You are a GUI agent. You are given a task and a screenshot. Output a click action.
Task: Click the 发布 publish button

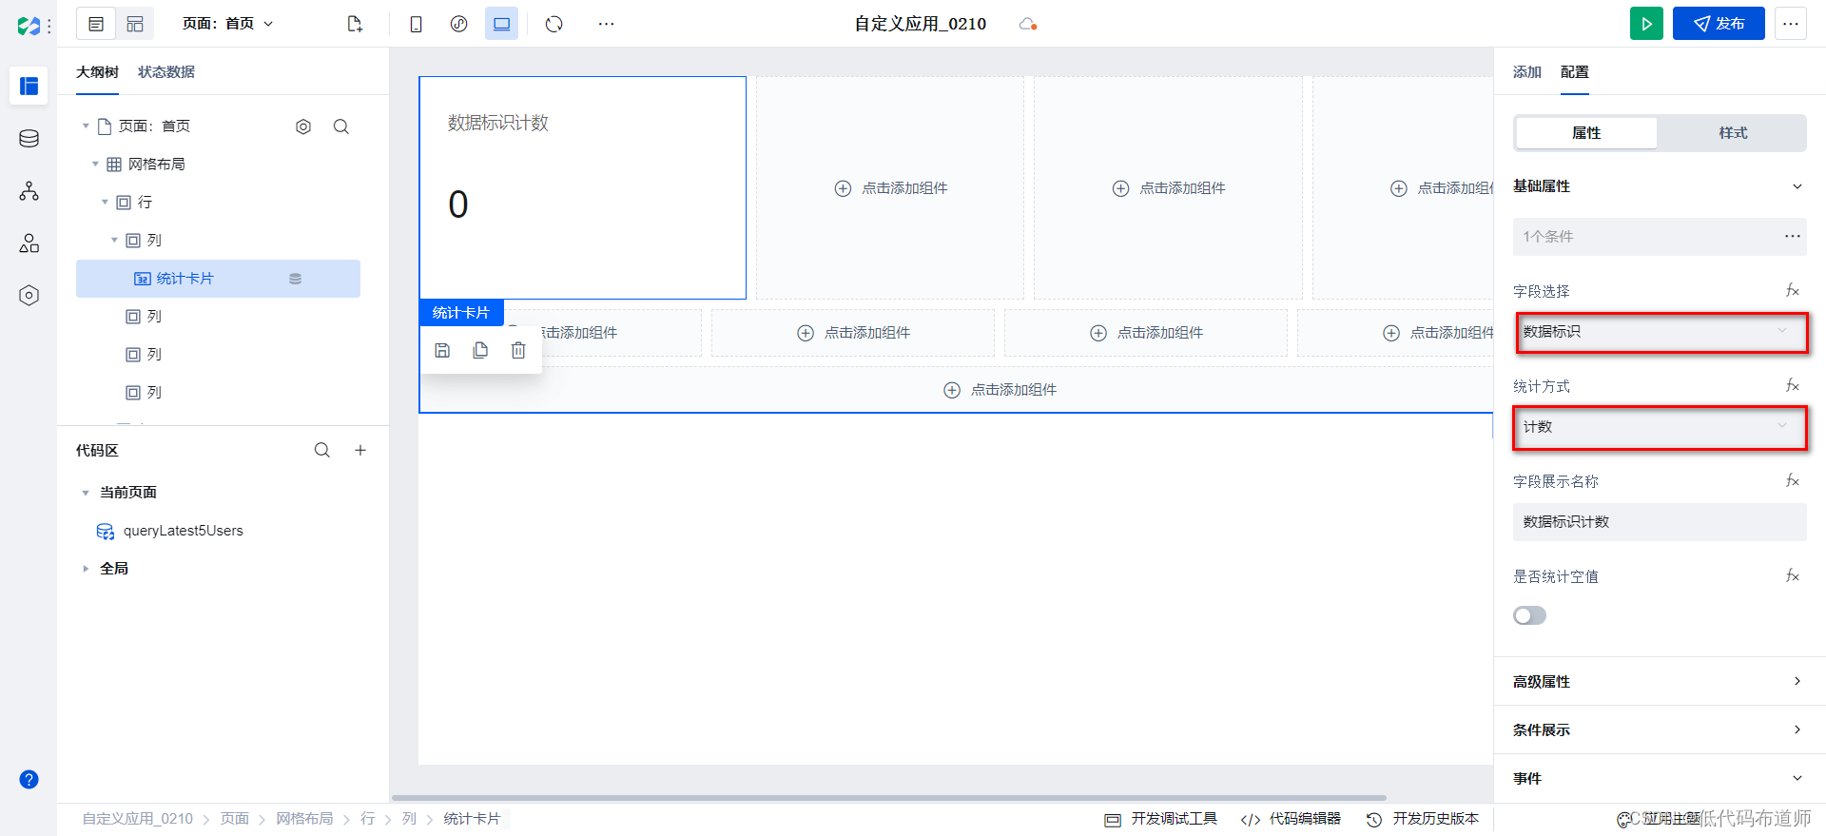pos(1719,24)
